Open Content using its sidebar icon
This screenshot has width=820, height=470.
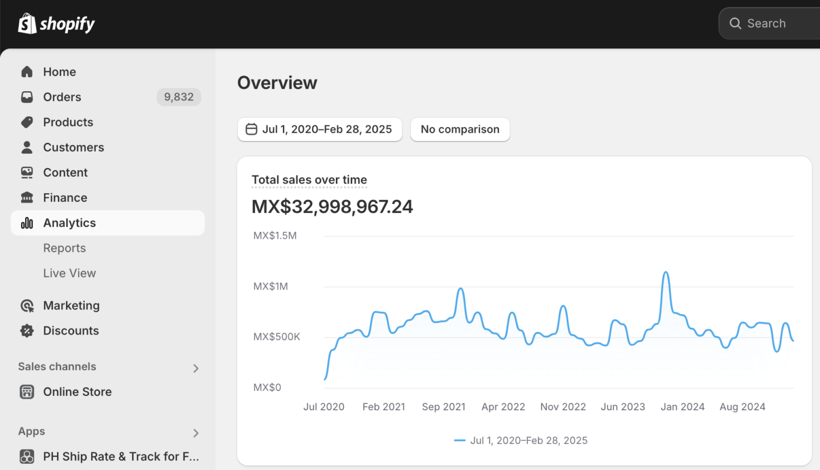click(x=27, y=172)
